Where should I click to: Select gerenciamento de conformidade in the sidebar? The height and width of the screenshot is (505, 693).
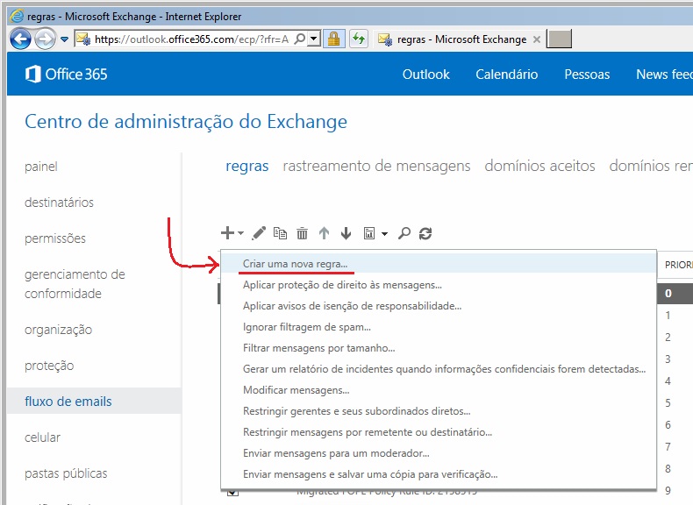pos(75,284)
